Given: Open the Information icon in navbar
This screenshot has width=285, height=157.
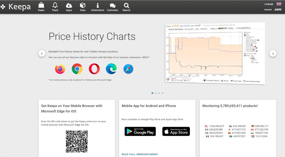Looking at the screenshot, I should tap(98, 5).
